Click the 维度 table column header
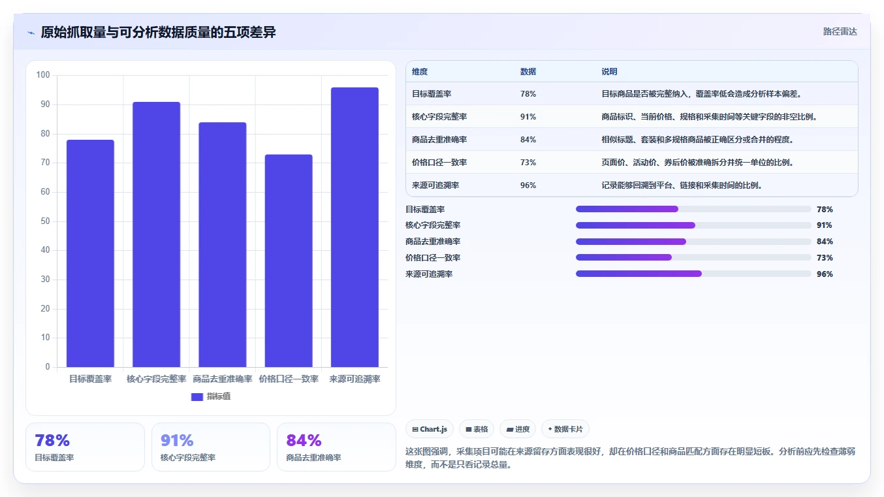884x497 pixels. pos(420,72)
